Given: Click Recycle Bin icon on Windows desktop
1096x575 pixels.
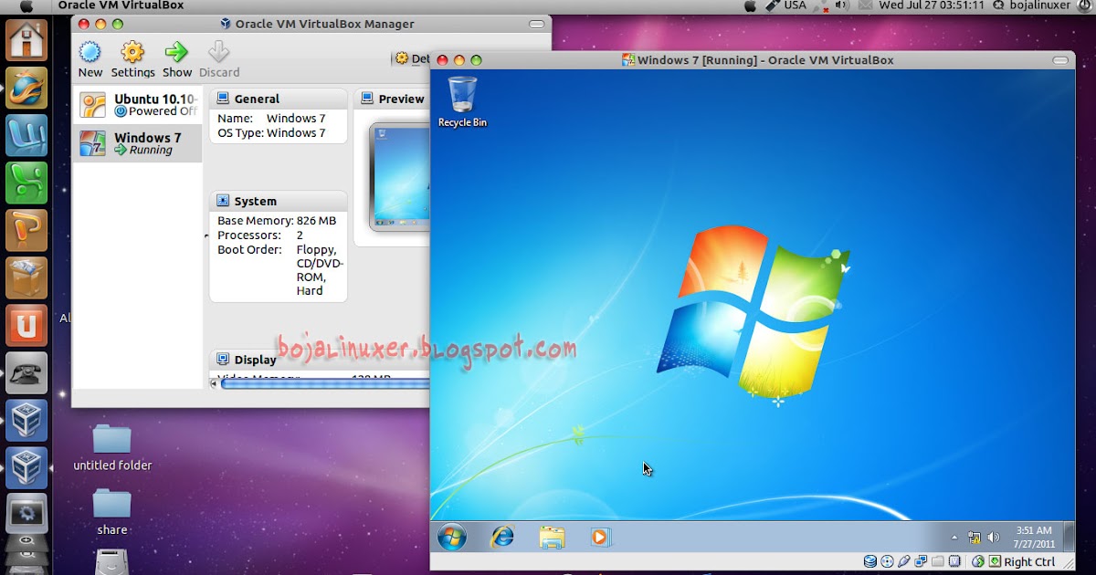Looking at the screenshot, I should (x=462, y=102).
